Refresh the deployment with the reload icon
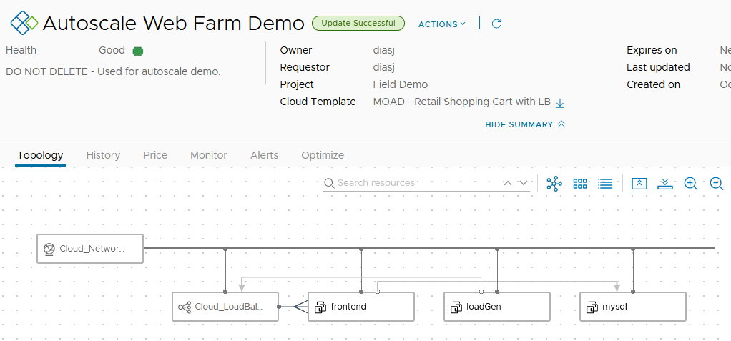The width and height of the screenshot is (731, 341). click(497, 24)
